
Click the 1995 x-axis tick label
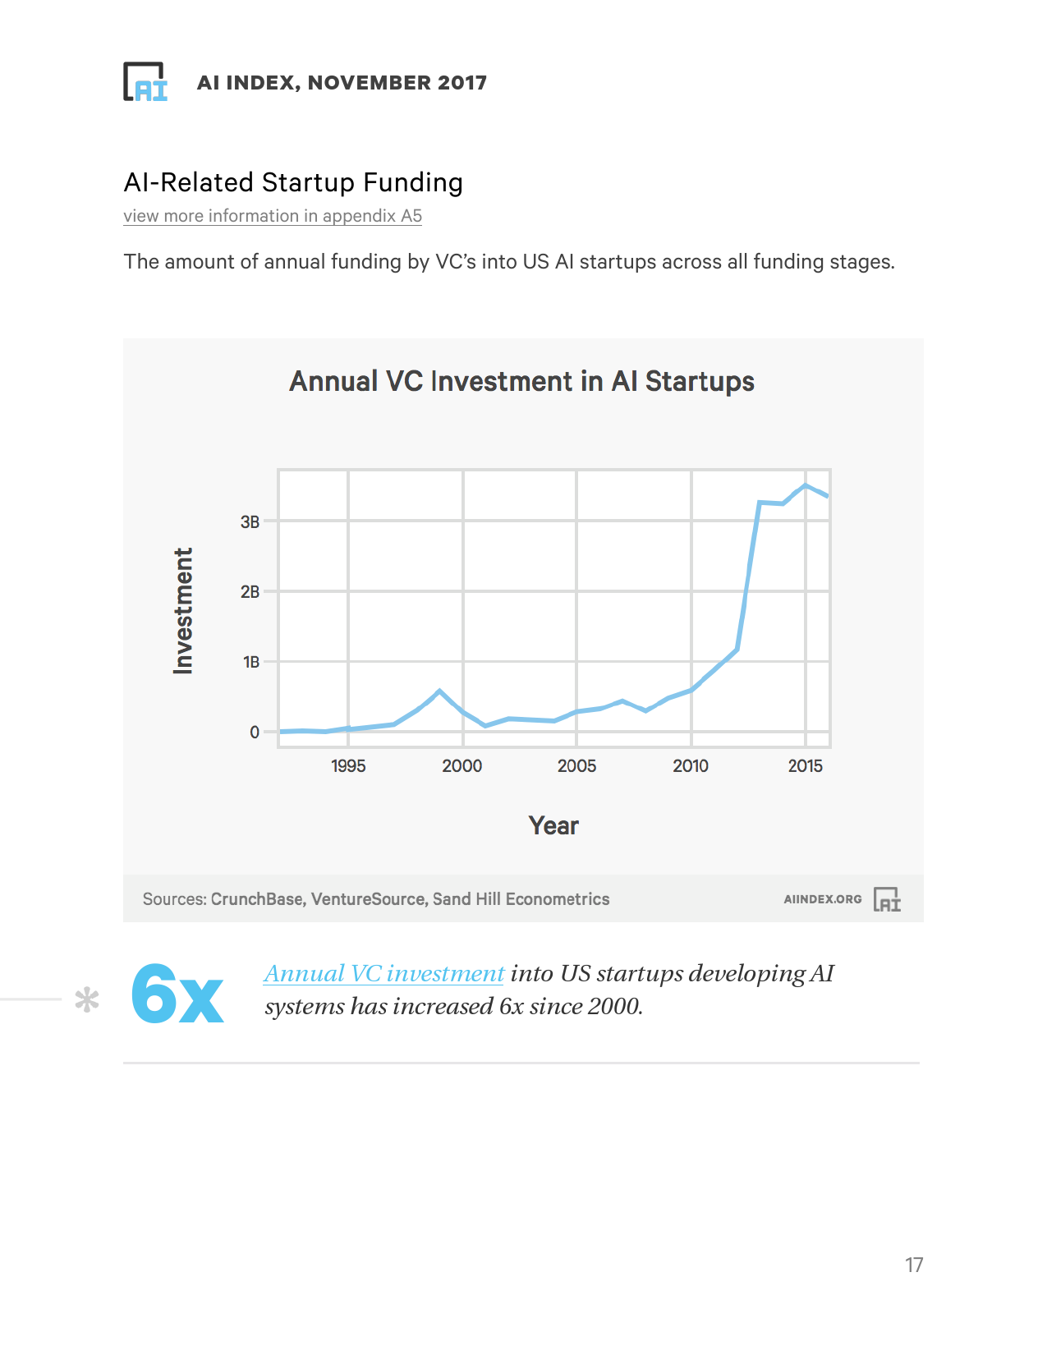coord(348,766)
